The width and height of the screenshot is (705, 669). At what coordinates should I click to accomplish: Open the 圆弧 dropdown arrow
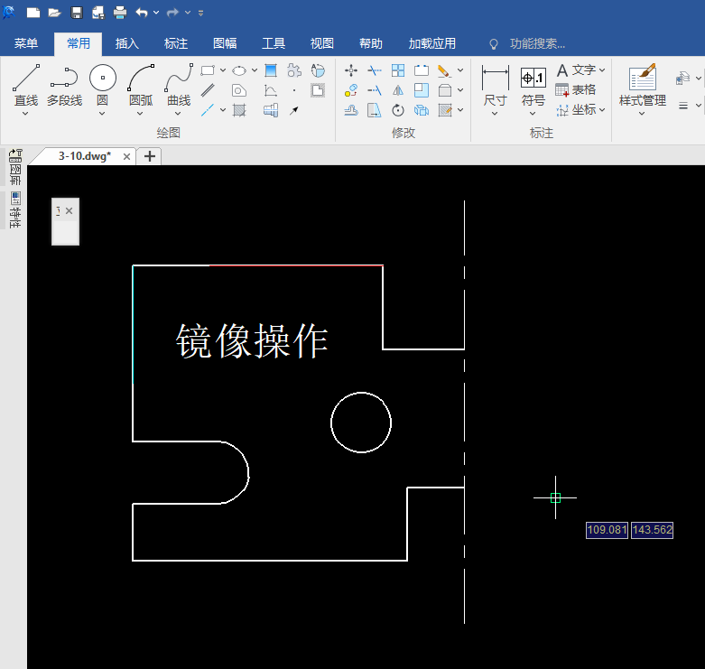[140, 113]
